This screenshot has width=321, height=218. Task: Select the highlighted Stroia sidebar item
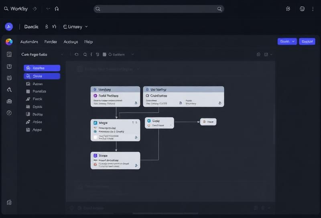tap(42, 76)
